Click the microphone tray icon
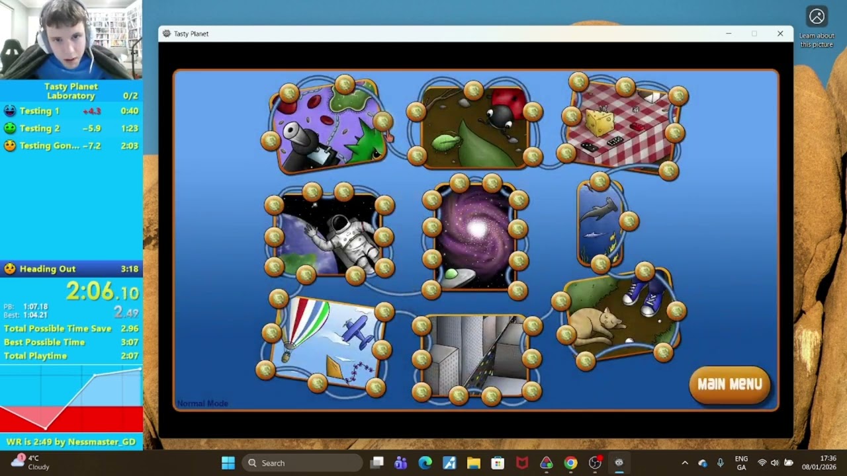This screenshot has width=847, height=476. [720, 463]
